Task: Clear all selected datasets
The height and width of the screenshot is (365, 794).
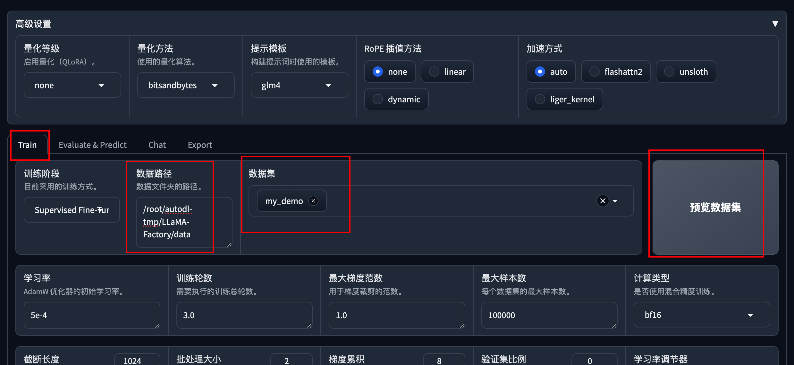Action: click(603, 201)
